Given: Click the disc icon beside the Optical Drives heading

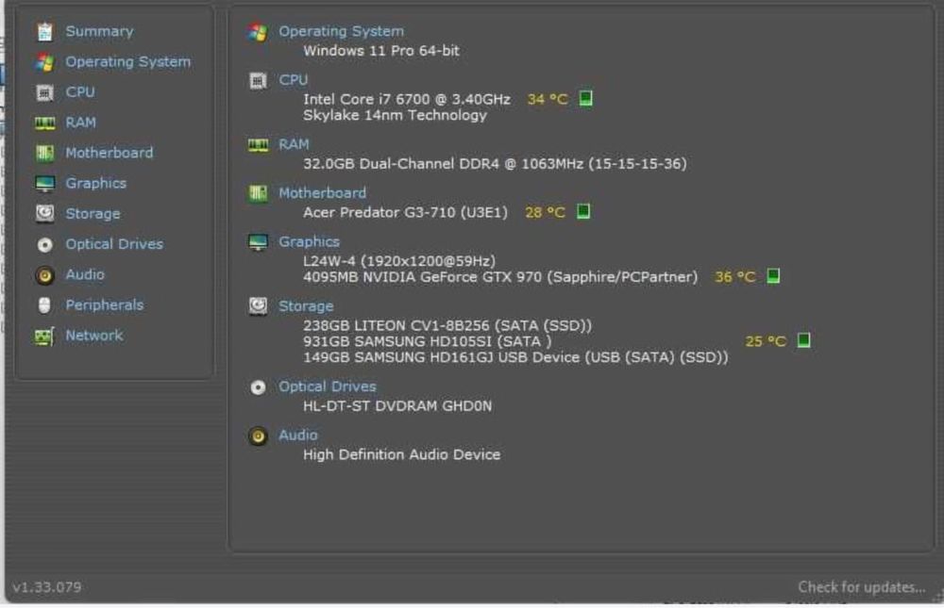Looking at the screenshot, I should 259,387.
